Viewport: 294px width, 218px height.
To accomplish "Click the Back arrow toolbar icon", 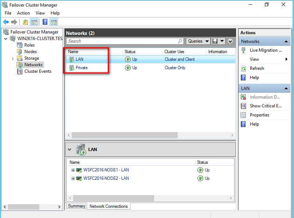I will (x=6, y=22).
